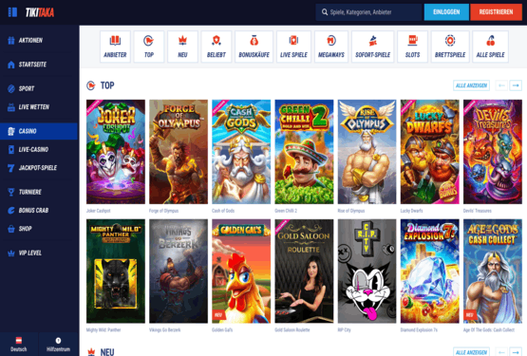Click the Top section heading icon
The height and width of the screenshot is (356, 527).
(x=91, y=85)
